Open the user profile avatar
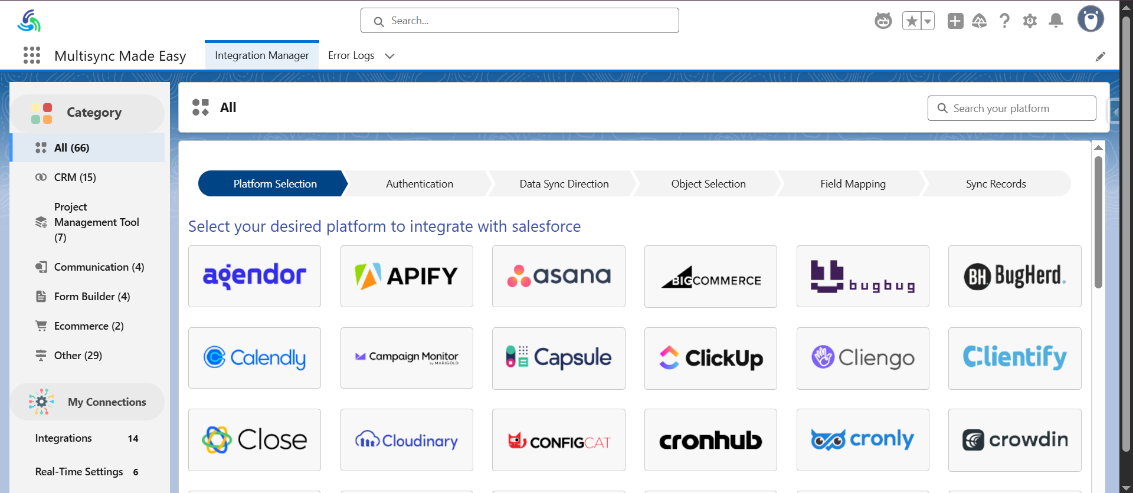Viewport: 1133px width, 493px height. coord(1091,19)
